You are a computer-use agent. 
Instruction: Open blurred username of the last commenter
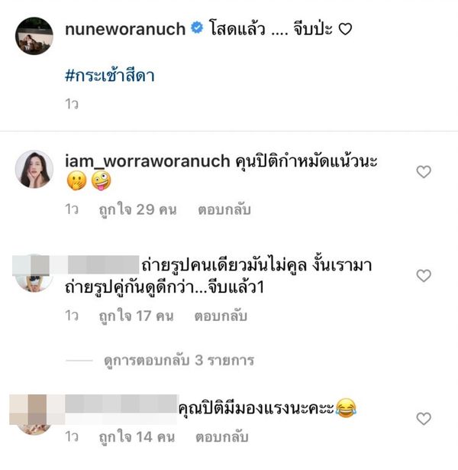click(121, 408)
